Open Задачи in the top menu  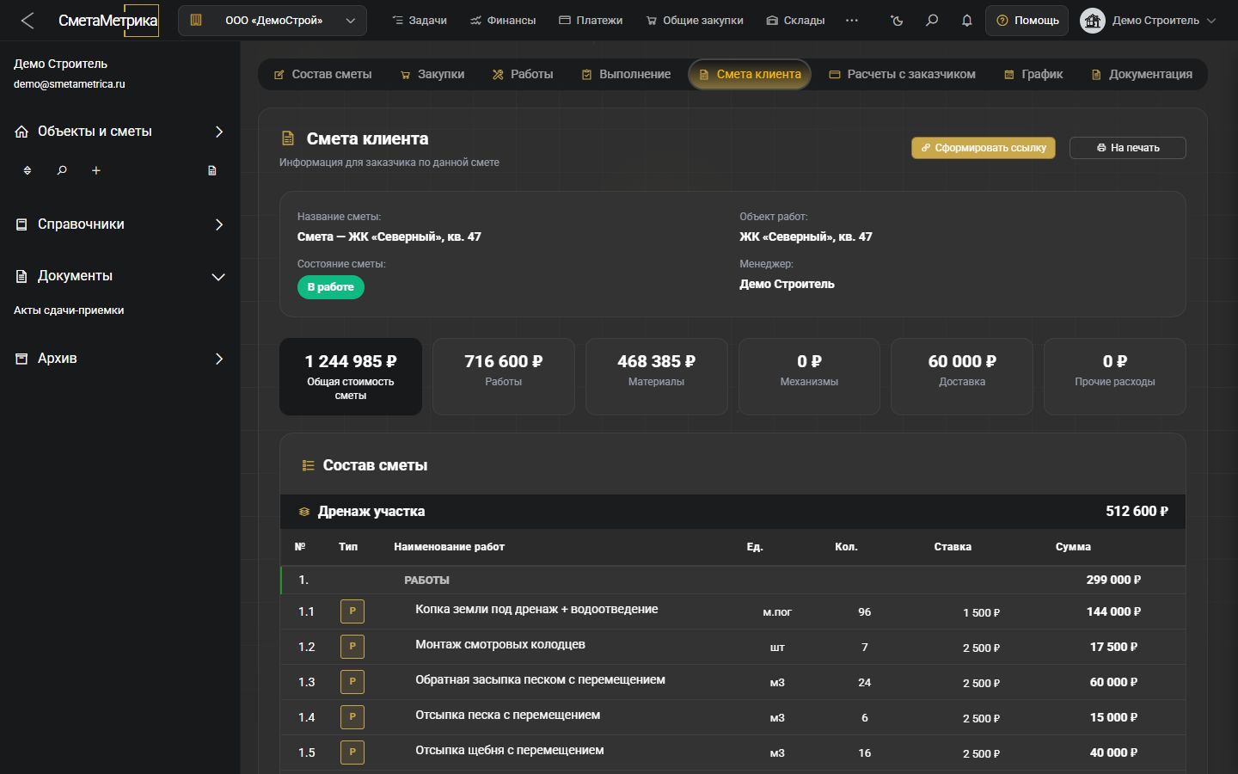pyautogui.click(x=420, y=21)
